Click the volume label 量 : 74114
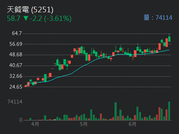179x134 pixels. coord(158,17)
